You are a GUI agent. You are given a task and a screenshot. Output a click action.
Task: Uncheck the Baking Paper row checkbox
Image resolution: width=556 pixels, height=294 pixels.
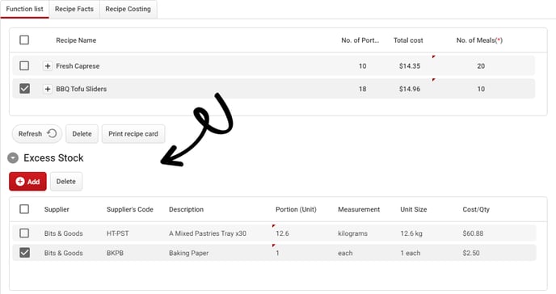[24, 253]
